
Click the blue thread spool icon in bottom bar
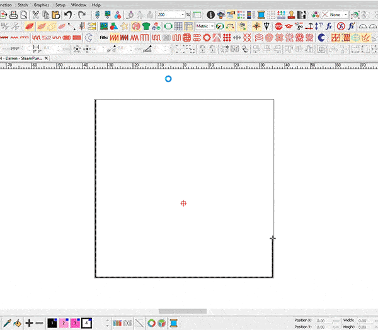[x=174, y=323]
